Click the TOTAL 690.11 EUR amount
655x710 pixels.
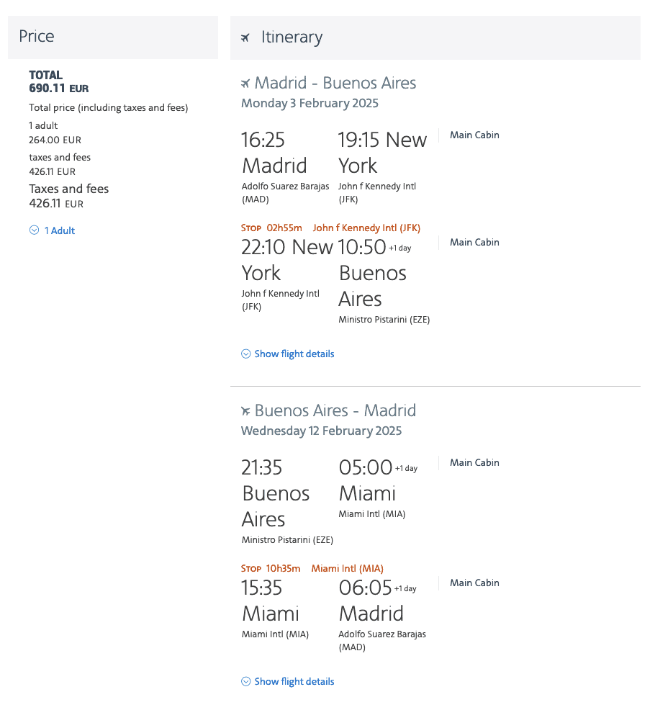(58, 89)
